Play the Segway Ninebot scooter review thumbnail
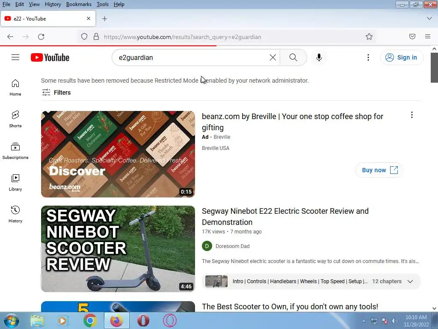Image resolution: width=438 pixels, height=329 pixels. [118, 249]
